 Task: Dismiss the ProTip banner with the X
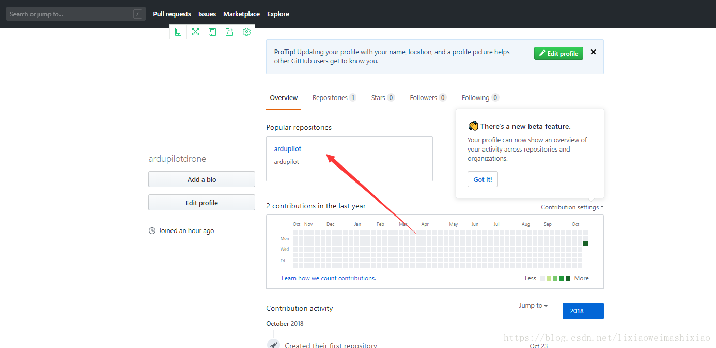tap(593, 52)
